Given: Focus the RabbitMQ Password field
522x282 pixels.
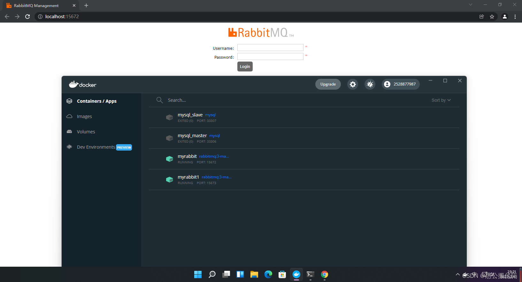Looking at the screenshot, I should pyautogui.click(x=270, y=56).
